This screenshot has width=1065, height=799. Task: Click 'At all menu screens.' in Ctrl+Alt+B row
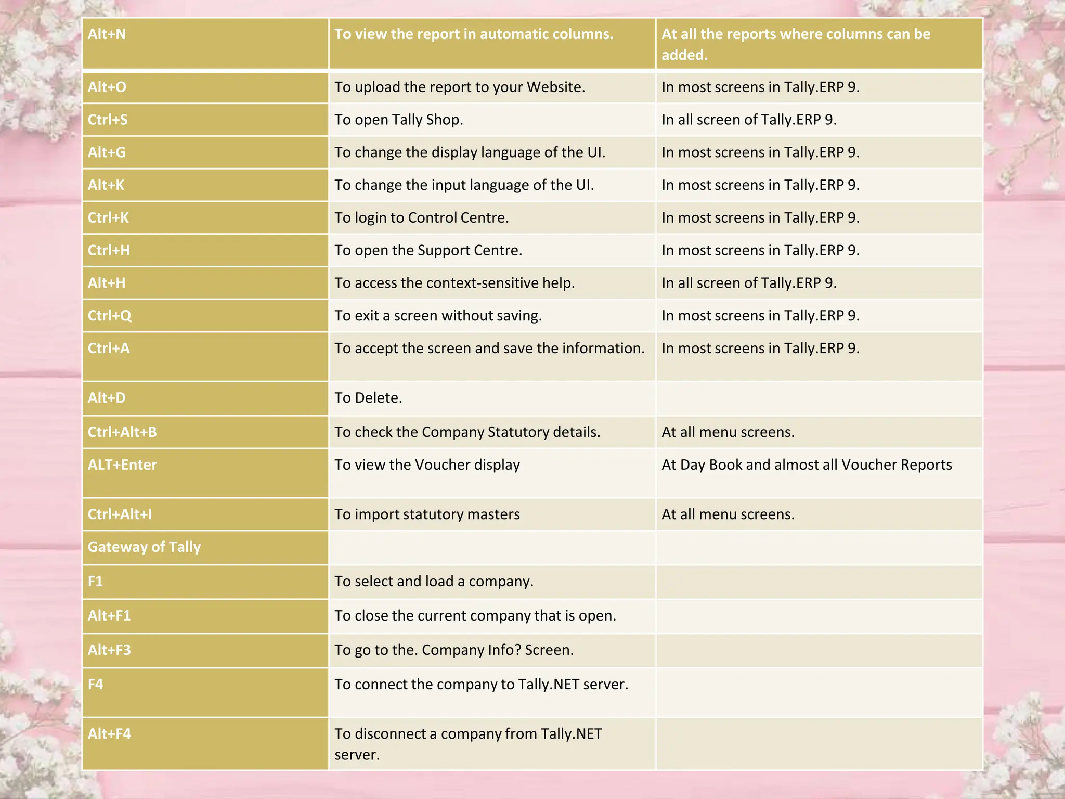(x=728, y=433)
